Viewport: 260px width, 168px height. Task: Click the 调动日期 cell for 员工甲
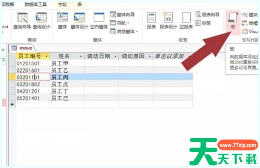point(101,63)
